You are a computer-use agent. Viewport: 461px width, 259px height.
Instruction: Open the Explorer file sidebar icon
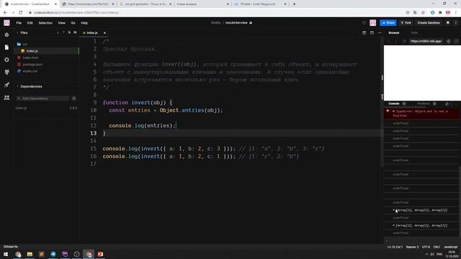[x=6, y=47]
